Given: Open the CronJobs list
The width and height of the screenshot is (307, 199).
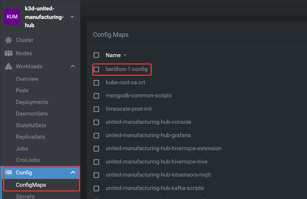Looking at the screenshot, I should tap(28, 160).
